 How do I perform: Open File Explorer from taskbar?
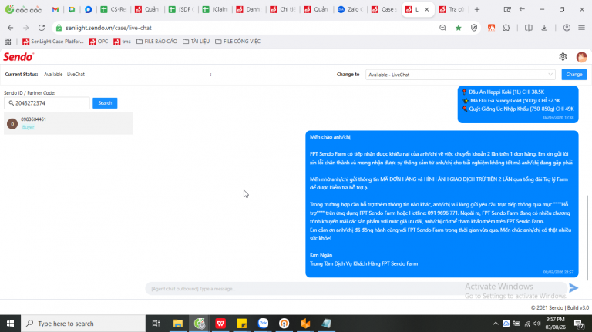pos(178,324)
